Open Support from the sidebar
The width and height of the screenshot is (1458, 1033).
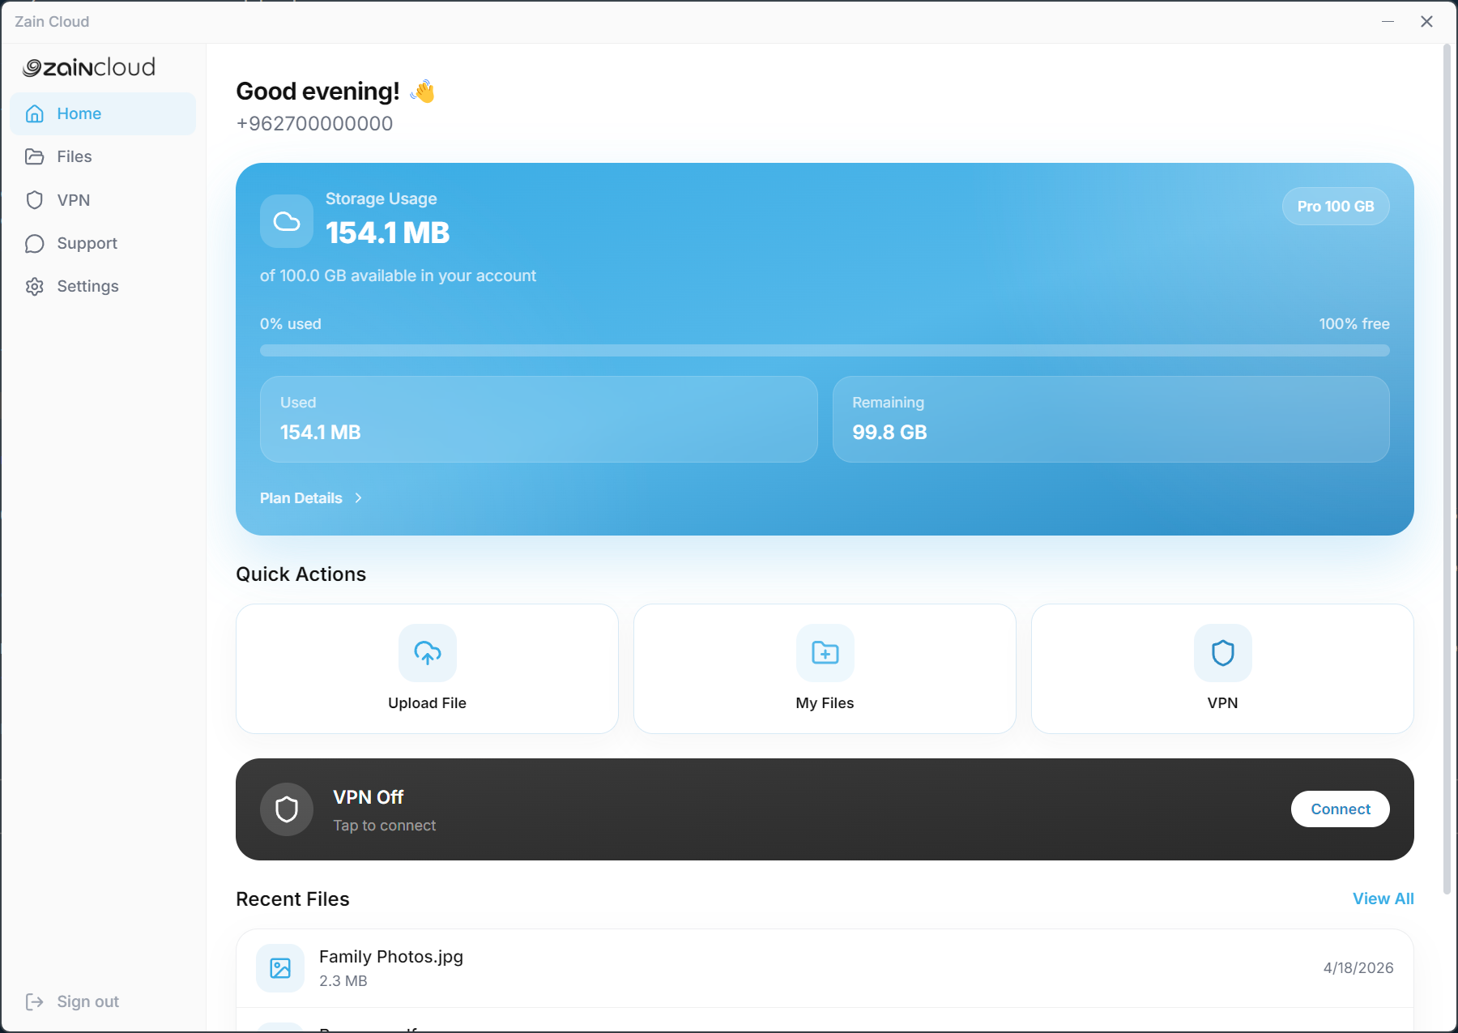[103, 243]
